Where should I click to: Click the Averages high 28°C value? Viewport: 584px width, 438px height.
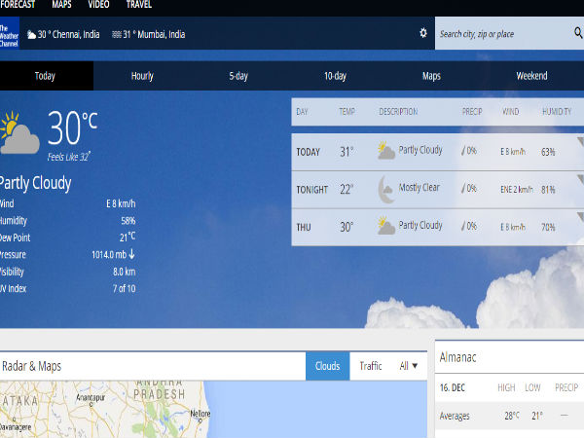pos(512,416)
